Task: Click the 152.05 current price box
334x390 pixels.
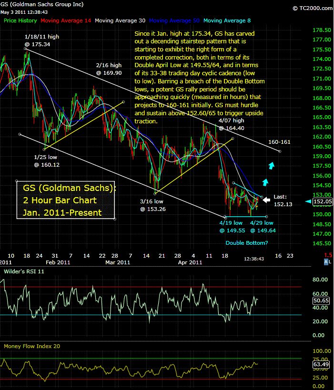Action: point(323,201)
